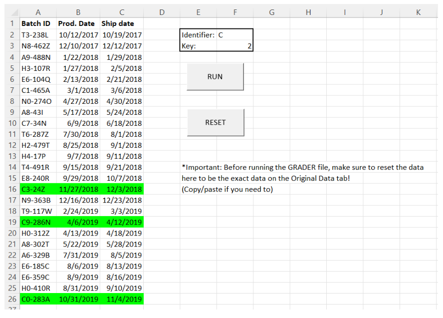Select the Key value cell containing 2
Viewport: 443px width, 318px height.
(x=234, y=45)
